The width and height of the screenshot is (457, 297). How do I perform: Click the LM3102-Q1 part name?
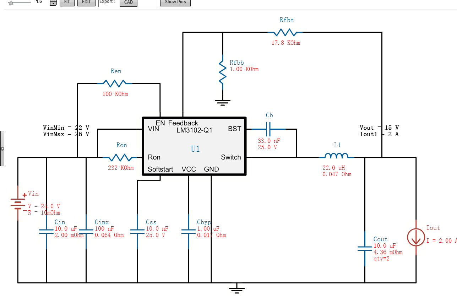[x=194, y=130]
